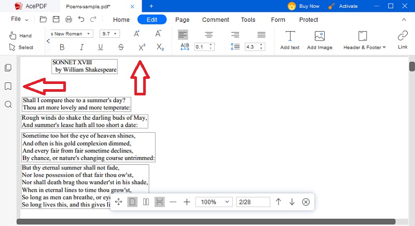Open the Form tab
This screenshot has width=415, height=226.
click(x=278, y=20)
